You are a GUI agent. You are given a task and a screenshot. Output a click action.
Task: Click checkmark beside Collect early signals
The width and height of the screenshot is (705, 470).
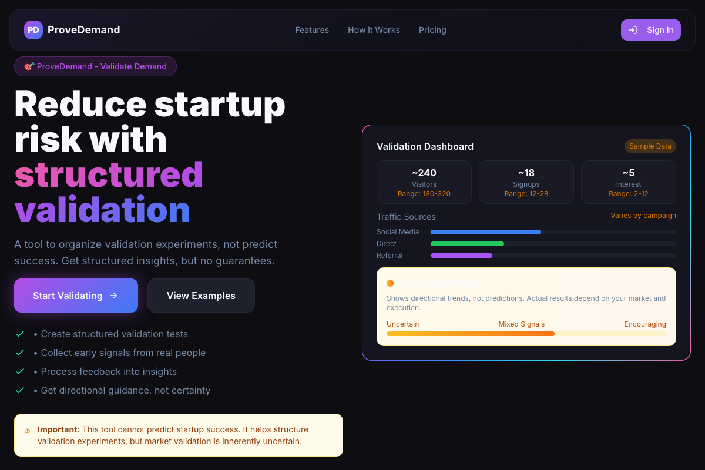(20, 352)
